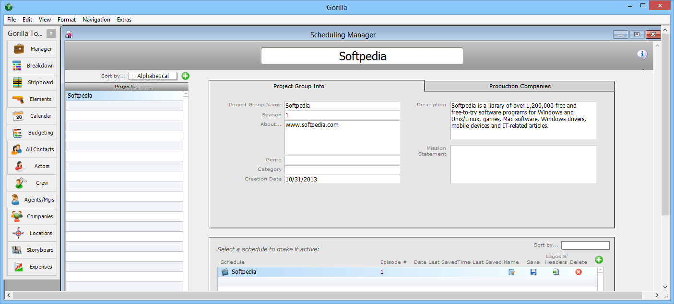674x304 pixels.
Task: Click the Creation Date field
Action: [x=342, y=179]
